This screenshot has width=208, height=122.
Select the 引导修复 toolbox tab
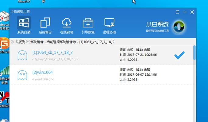coord(88,25)
